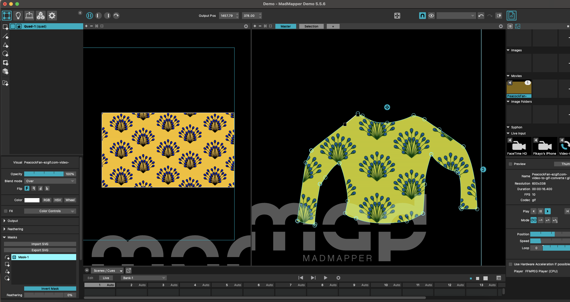
Task: Open the Blend mode dropdown
Action: (50, 181)
